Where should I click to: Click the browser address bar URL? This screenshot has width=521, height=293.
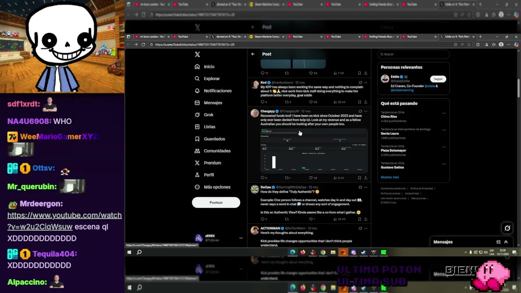(x=195, y=44)
